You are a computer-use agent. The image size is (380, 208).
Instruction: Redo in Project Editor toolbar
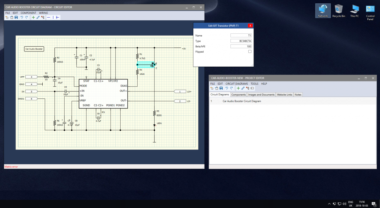point(232,88)
